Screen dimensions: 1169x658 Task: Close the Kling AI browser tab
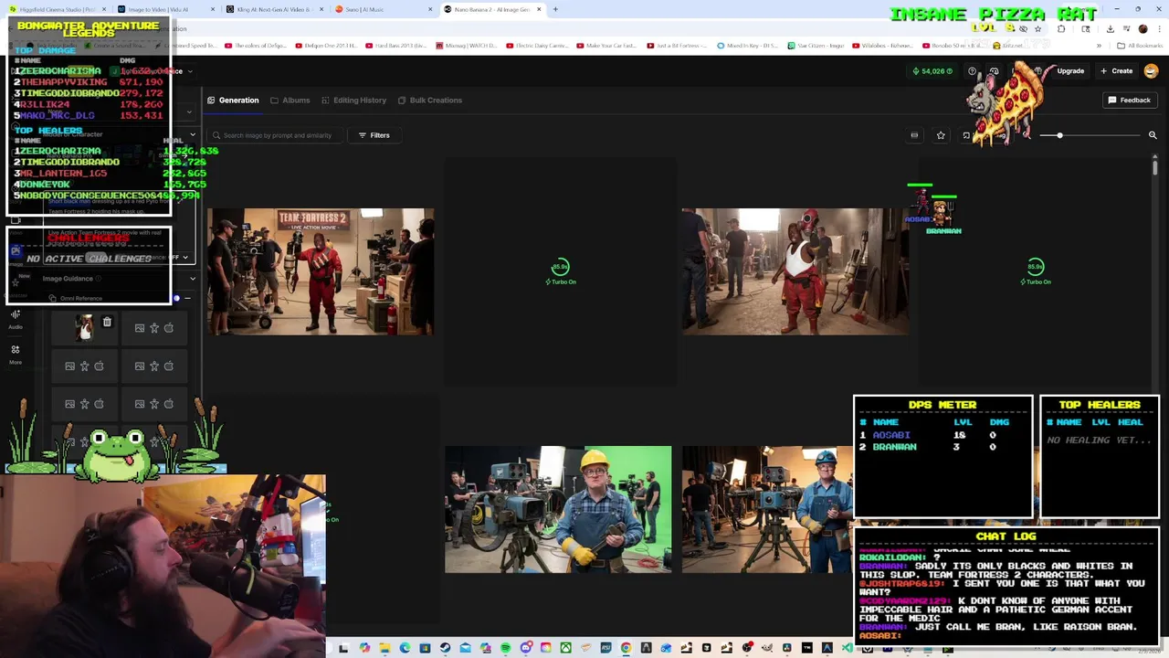(x=321, y=9)
